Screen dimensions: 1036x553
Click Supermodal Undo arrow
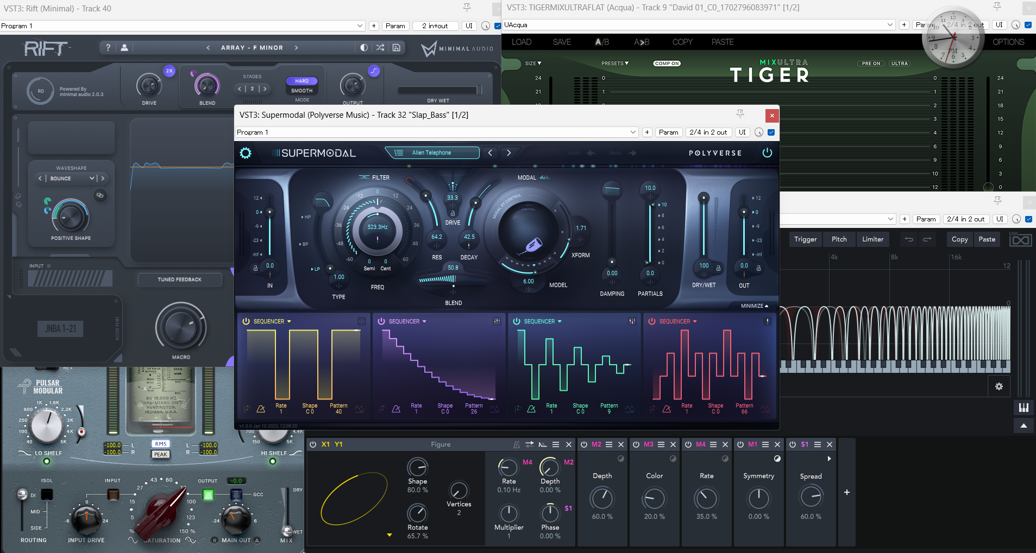pyautogui.click(x=591, y=153)
